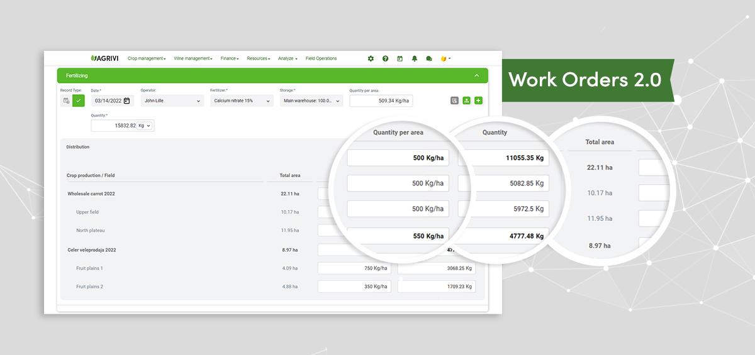755x355 pixels.
Task: Open the Fertilizer dropdown Calcium nitrate 15%
Action: click(242, 101)
